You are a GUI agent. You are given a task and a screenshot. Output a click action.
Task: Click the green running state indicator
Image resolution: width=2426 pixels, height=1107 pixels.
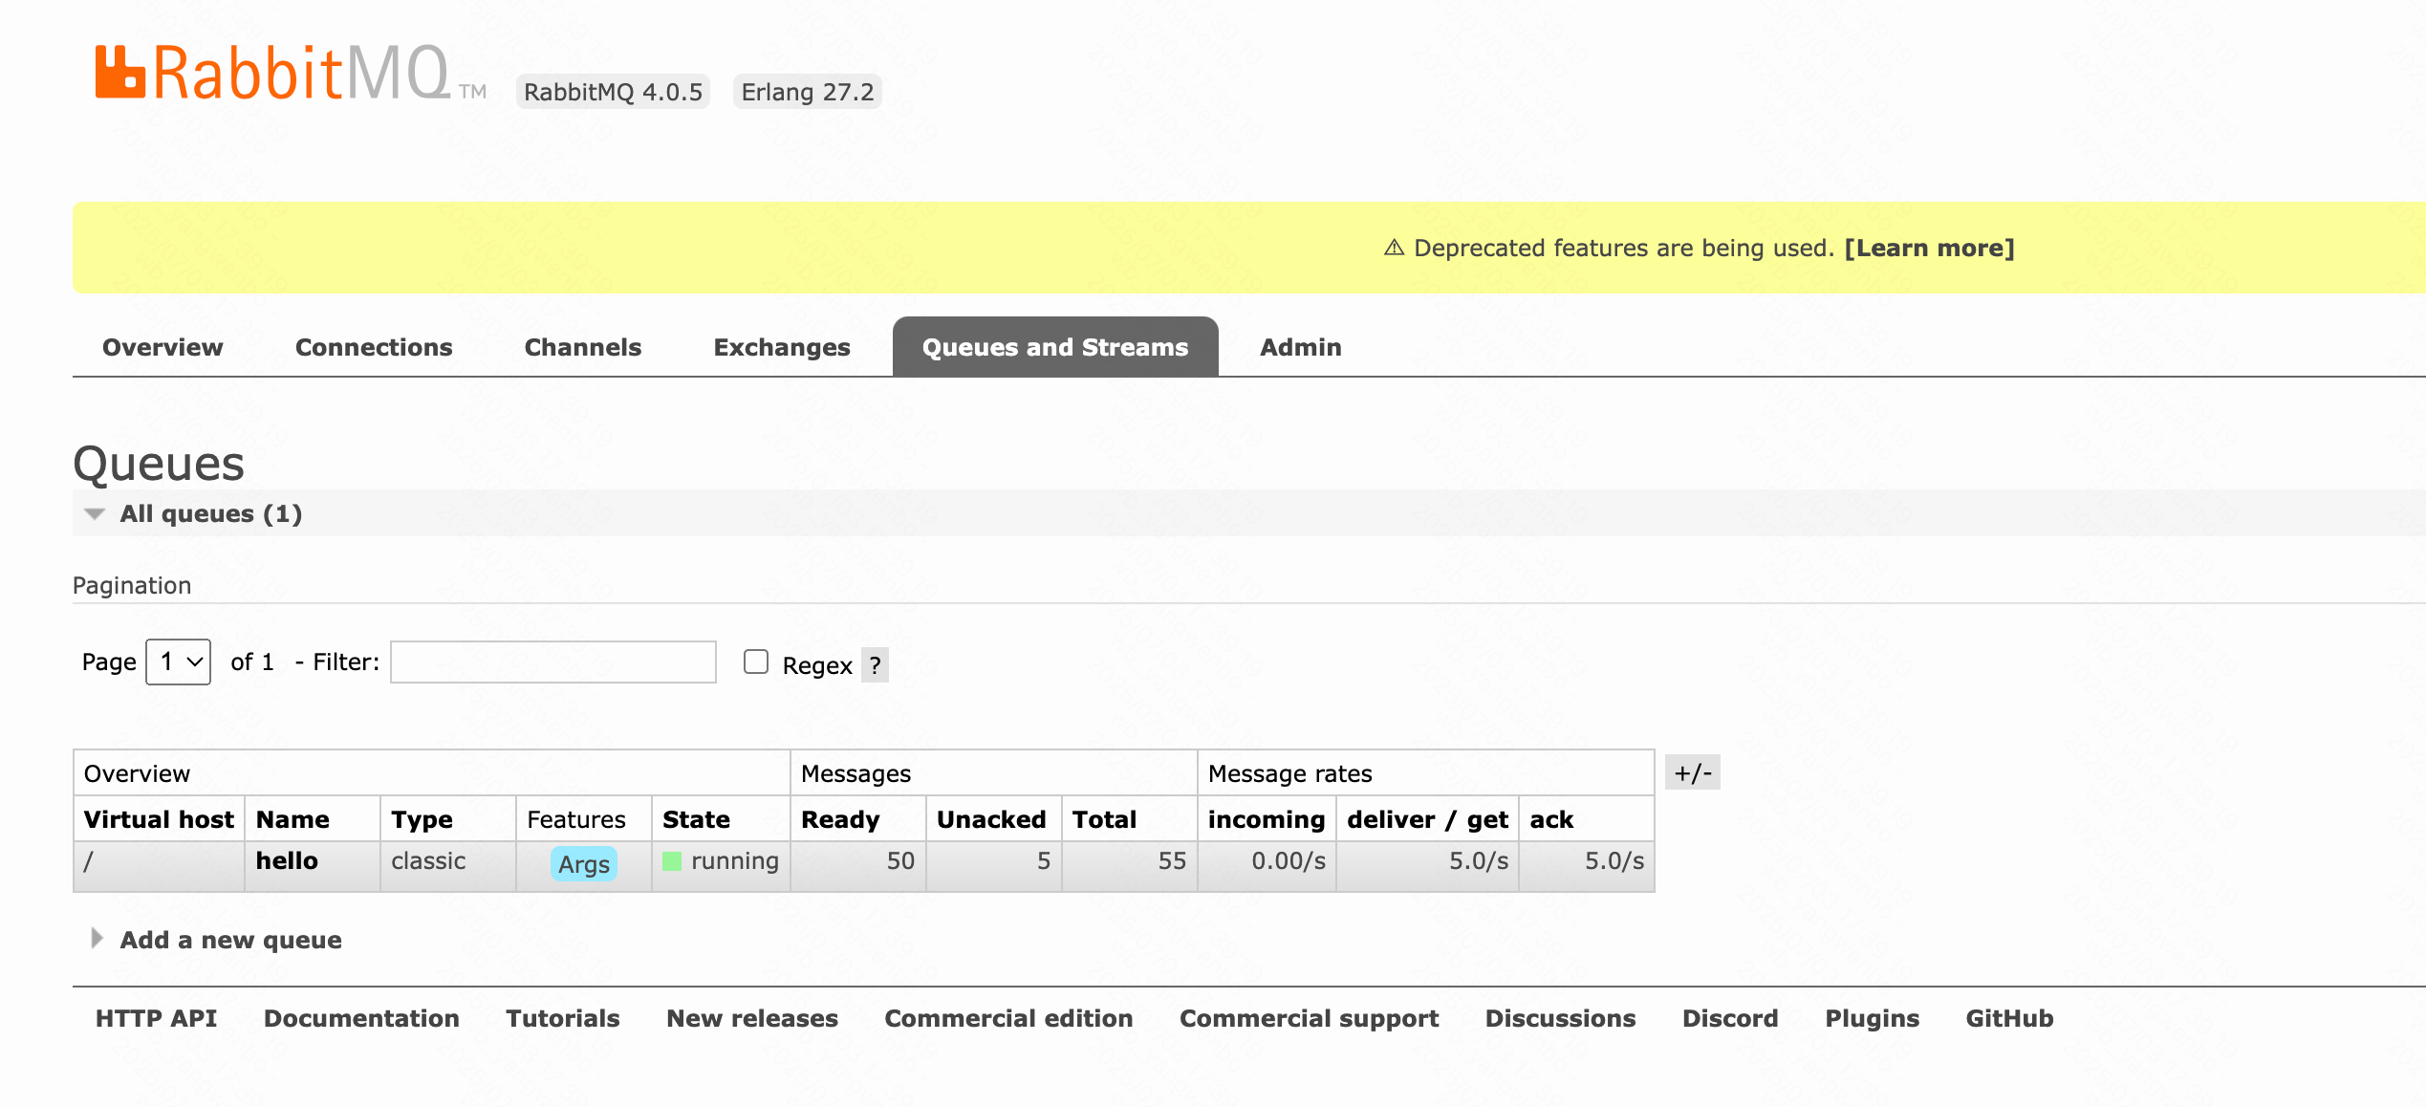(672, 861)
